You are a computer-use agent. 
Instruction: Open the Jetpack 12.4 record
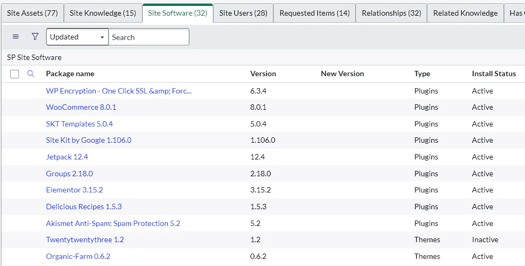pyautogui.click(x=67, y=157)
